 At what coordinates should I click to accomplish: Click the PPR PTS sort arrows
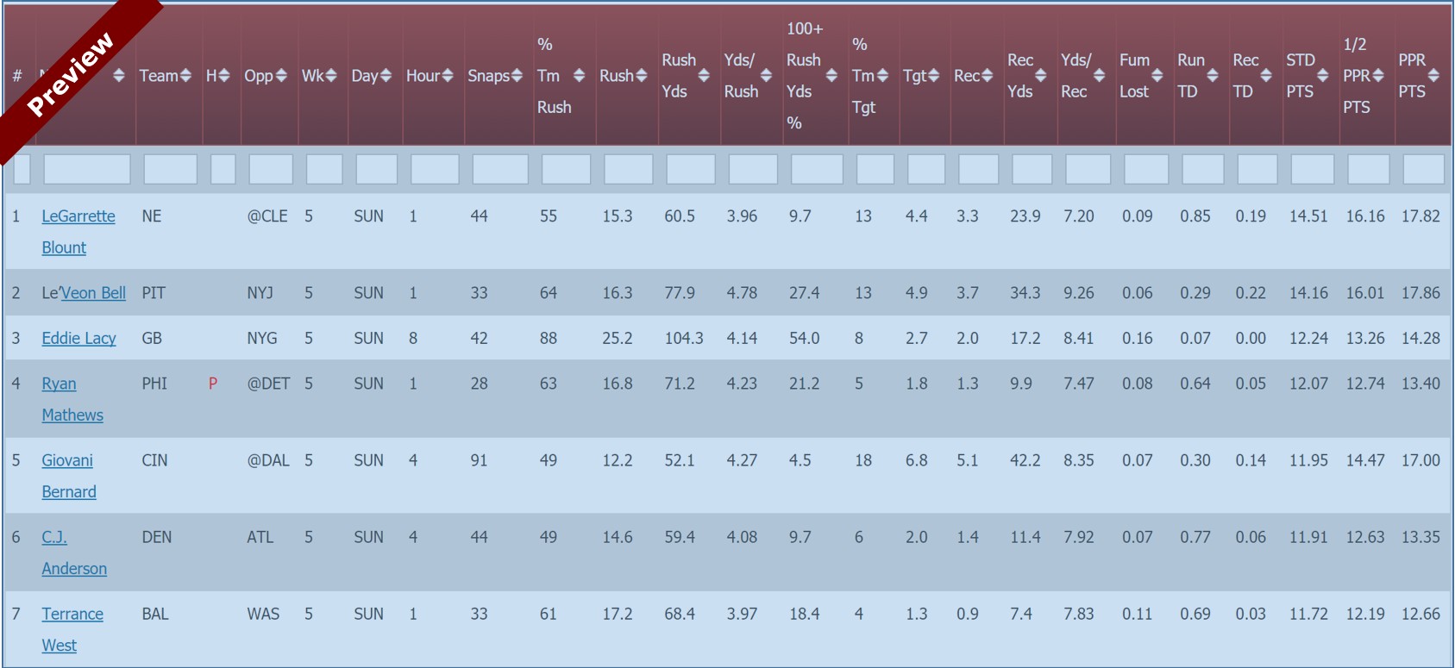(1433, 76)
